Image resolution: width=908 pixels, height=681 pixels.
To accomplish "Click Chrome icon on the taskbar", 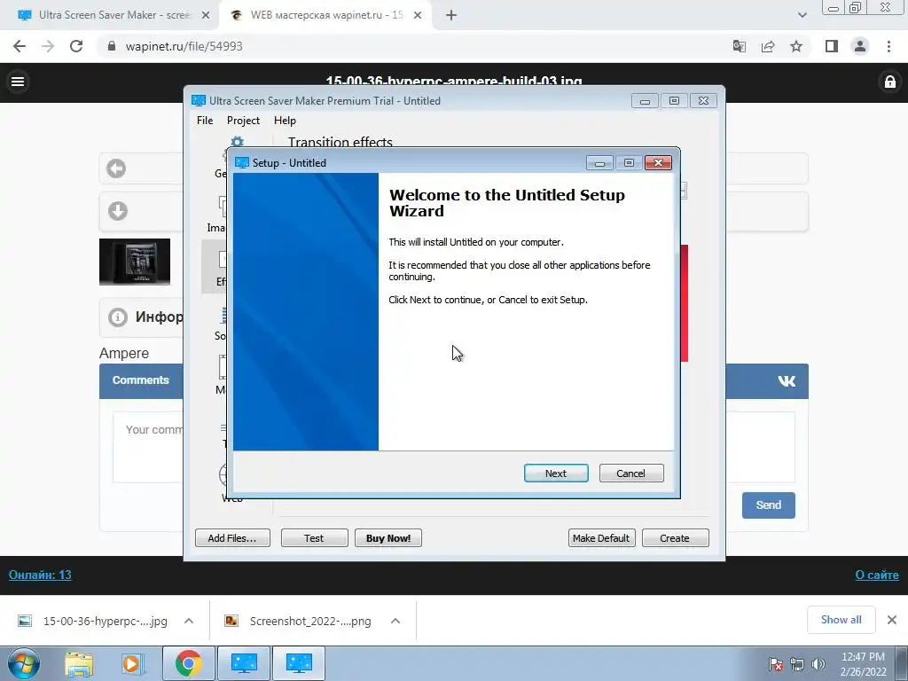I will tap(188, 663).
